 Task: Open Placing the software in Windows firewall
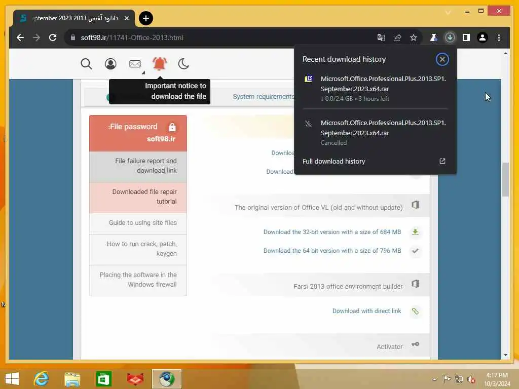pyautogui.click(x=138, y=280)
